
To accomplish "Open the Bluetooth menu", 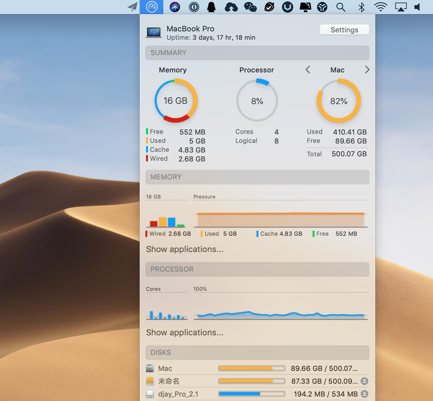I will click(x=362, y=7).
